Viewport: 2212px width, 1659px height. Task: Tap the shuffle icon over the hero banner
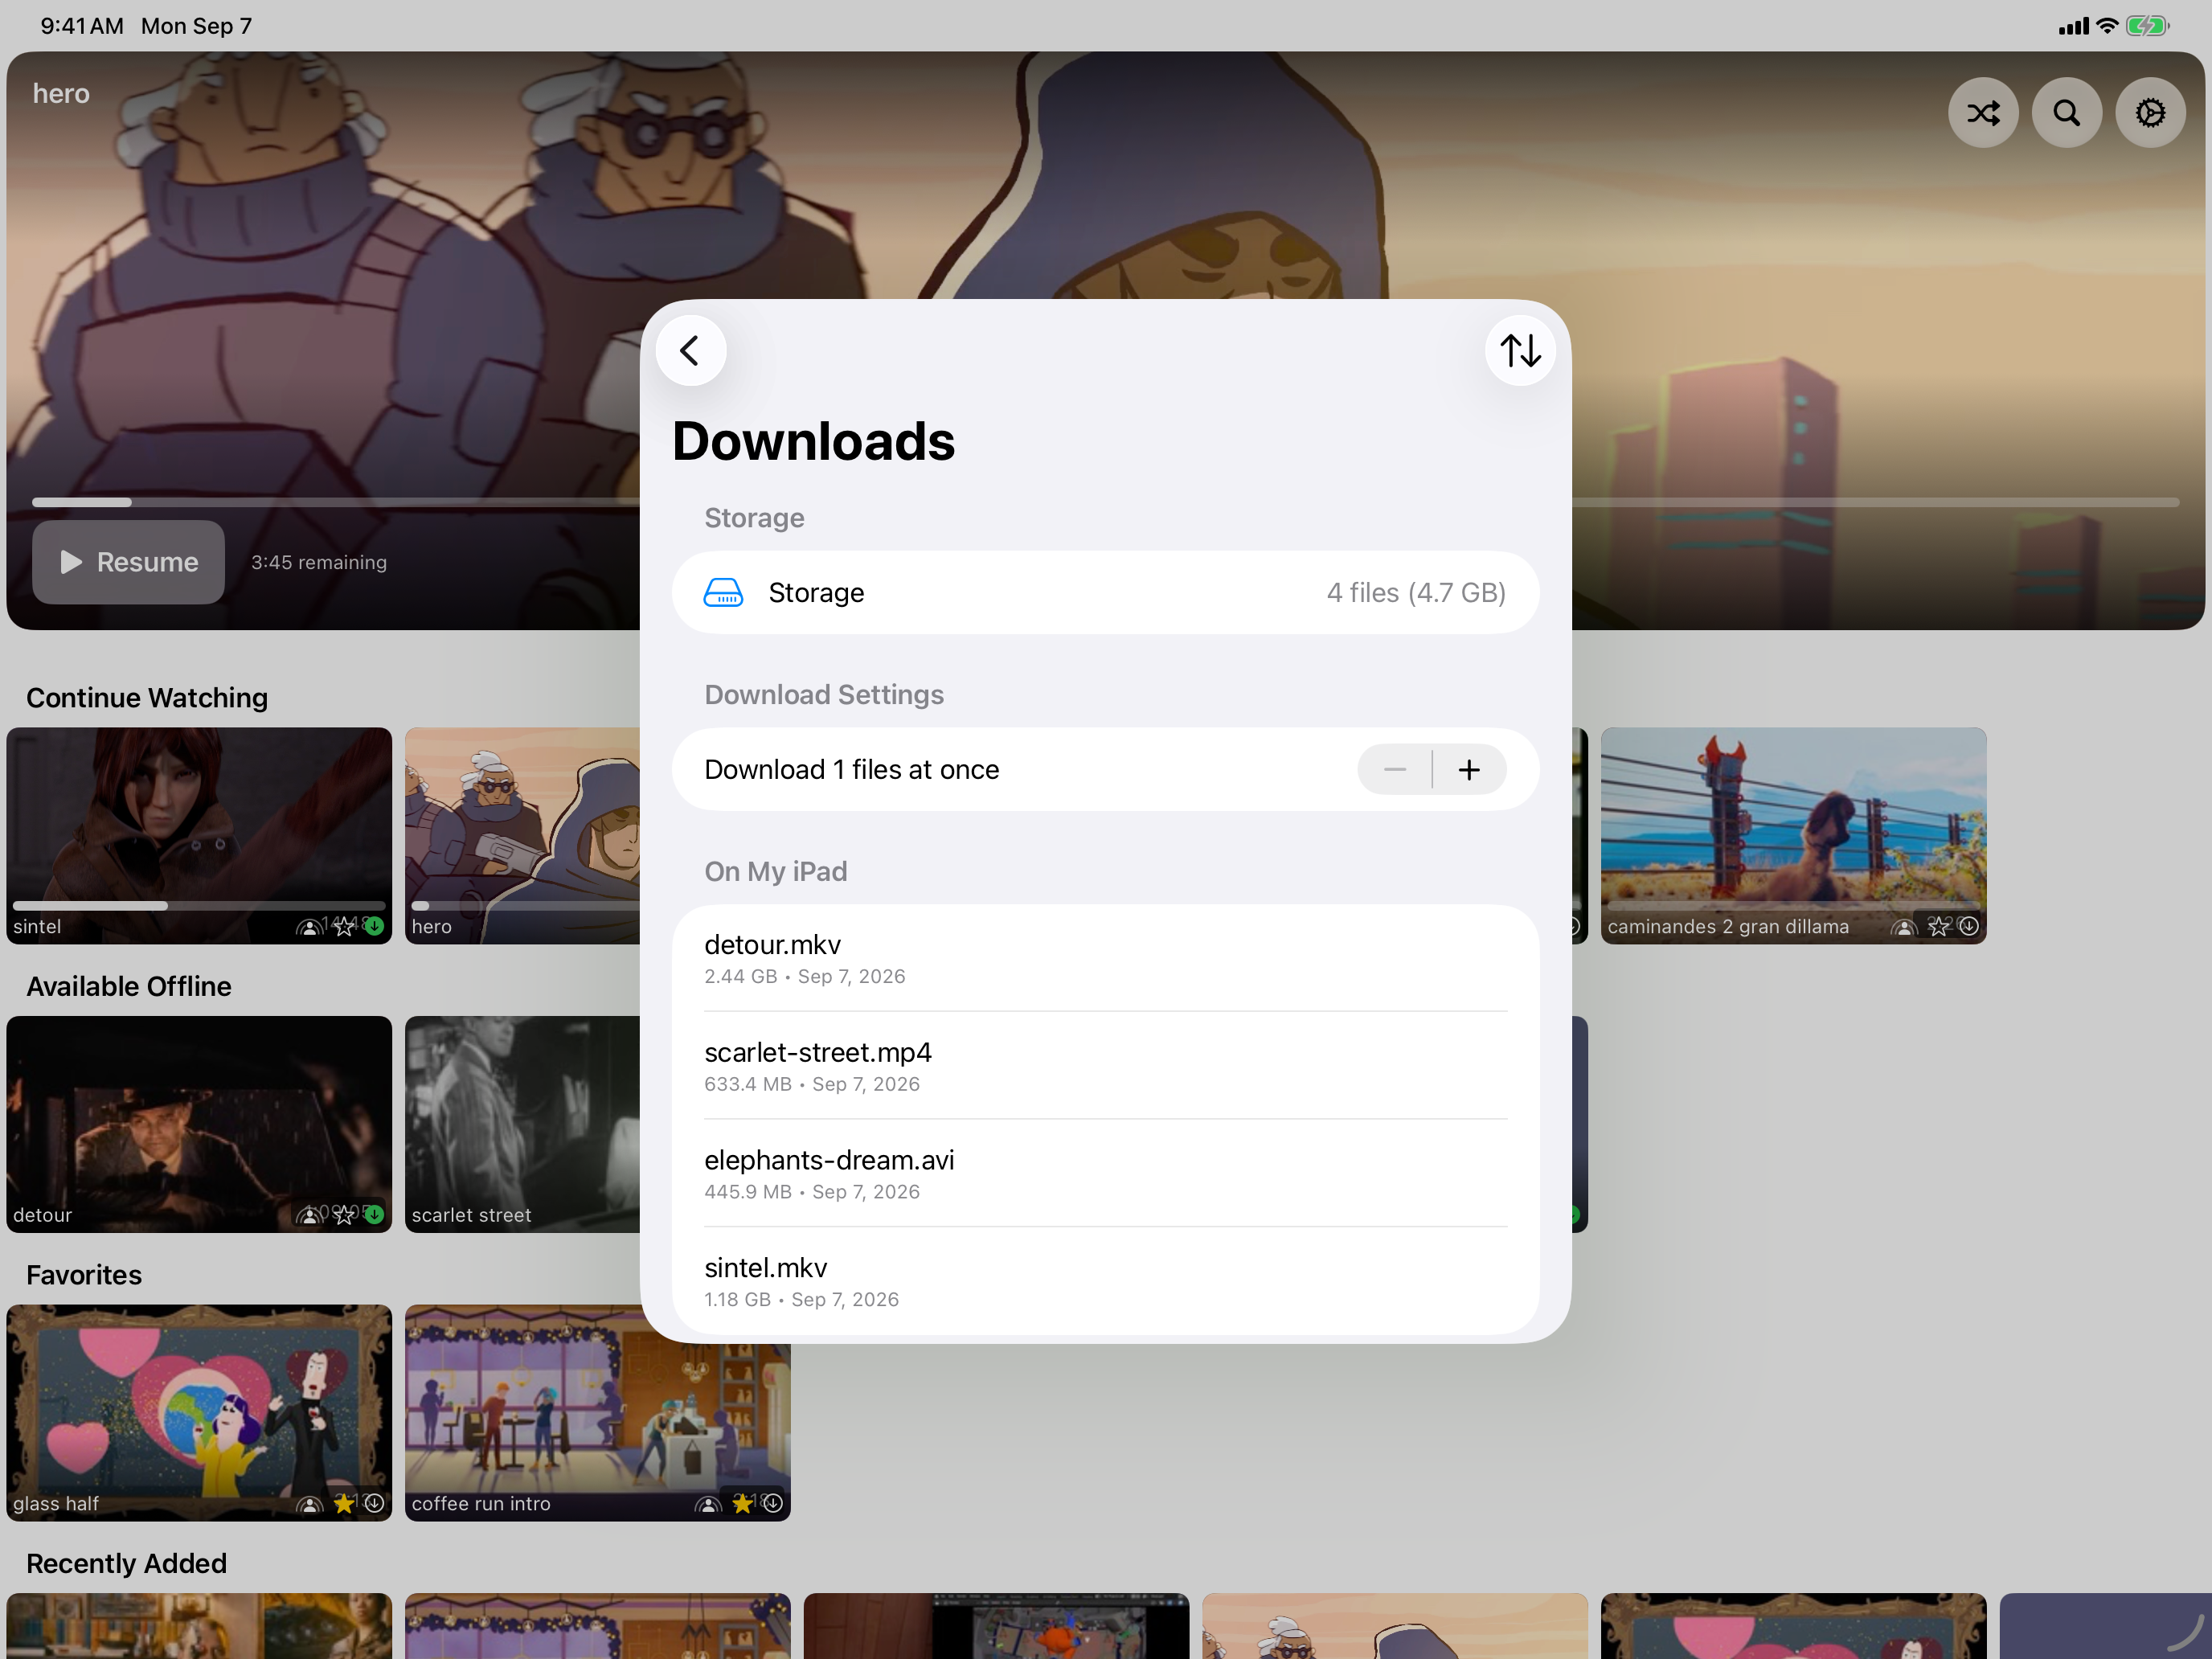coord(1983,113)
